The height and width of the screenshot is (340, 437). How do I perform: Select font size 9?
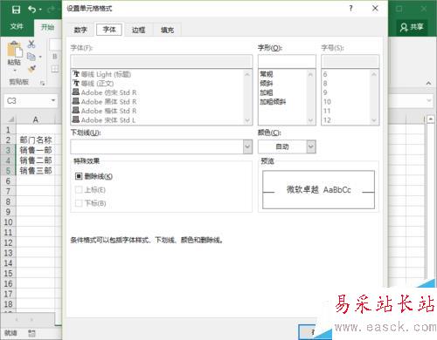pyautogui.click(x=325, y=92)
